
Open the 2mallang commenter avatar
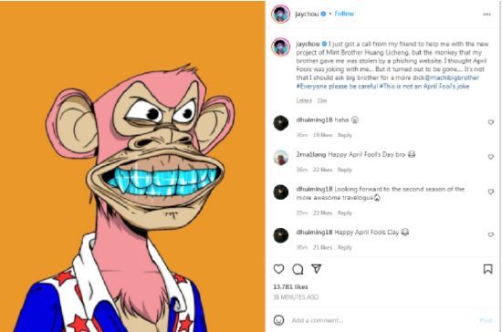pos(281,158)
